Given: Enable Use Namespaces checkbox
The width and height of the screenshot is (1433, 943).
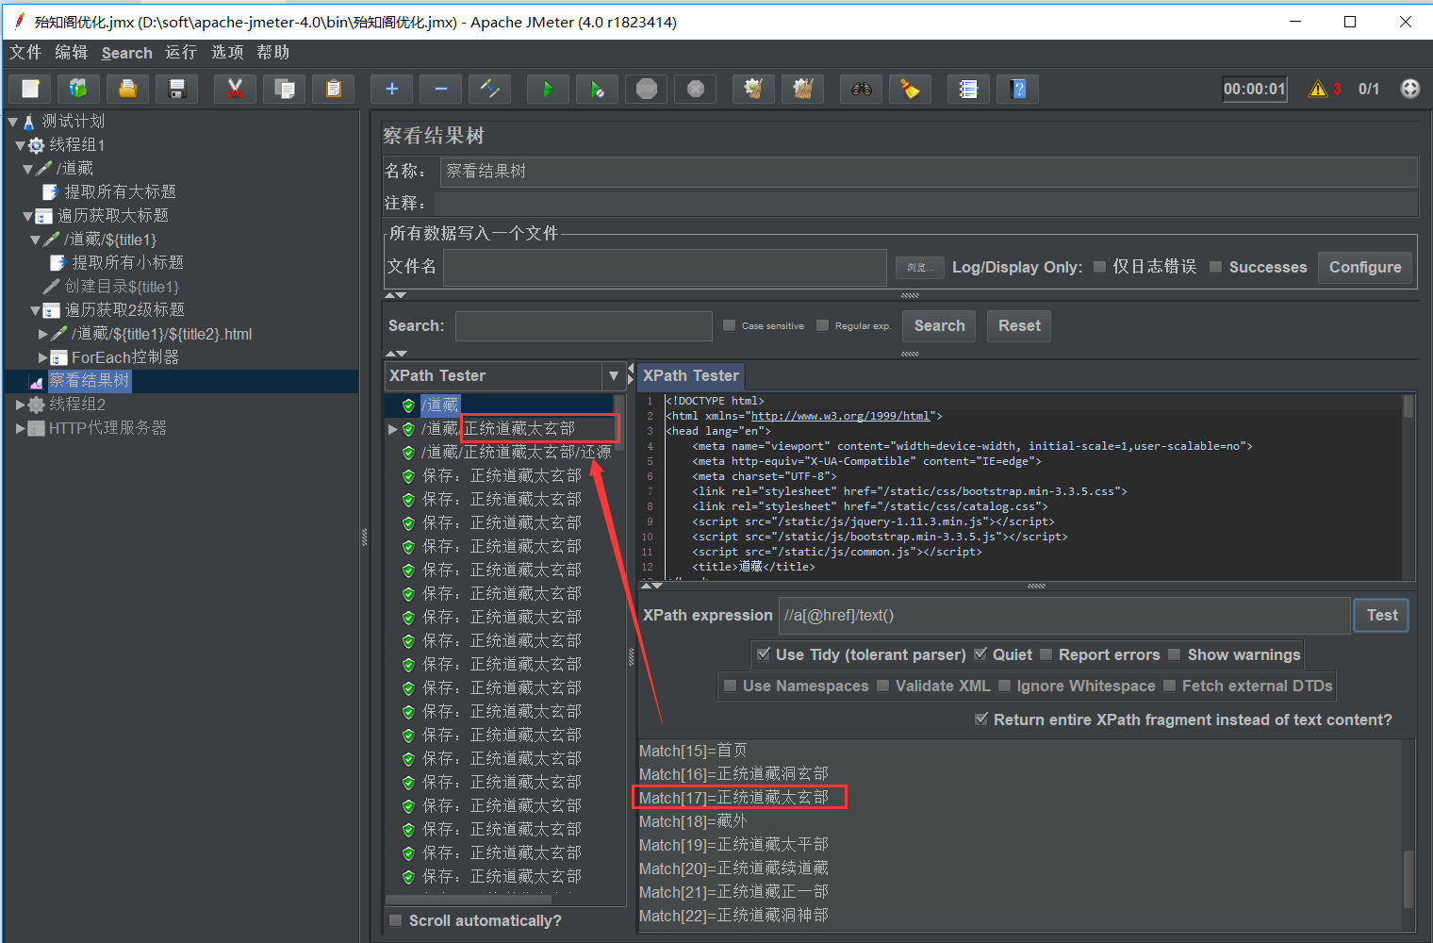Looking at the screenshot, I should 730,686.
